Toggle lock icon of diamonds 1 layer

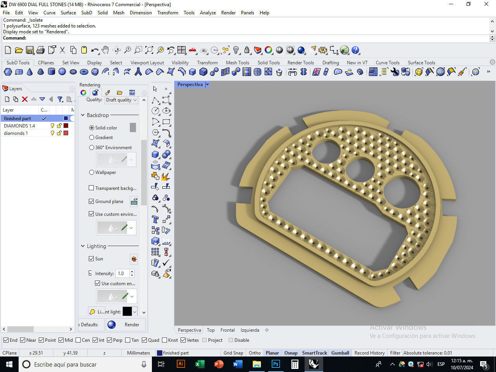59,133
